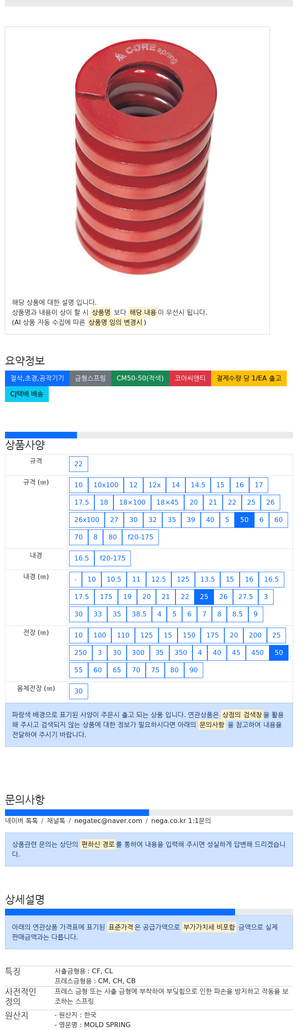Click the 18×100 size option

(x=132, y=503)
